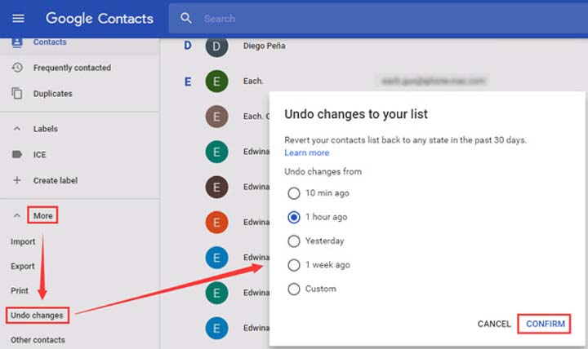Image resolution: width=588 pixels, height=349 pixels.
Task: Collapse the Labels section
Action: click(x=17, y=129)
